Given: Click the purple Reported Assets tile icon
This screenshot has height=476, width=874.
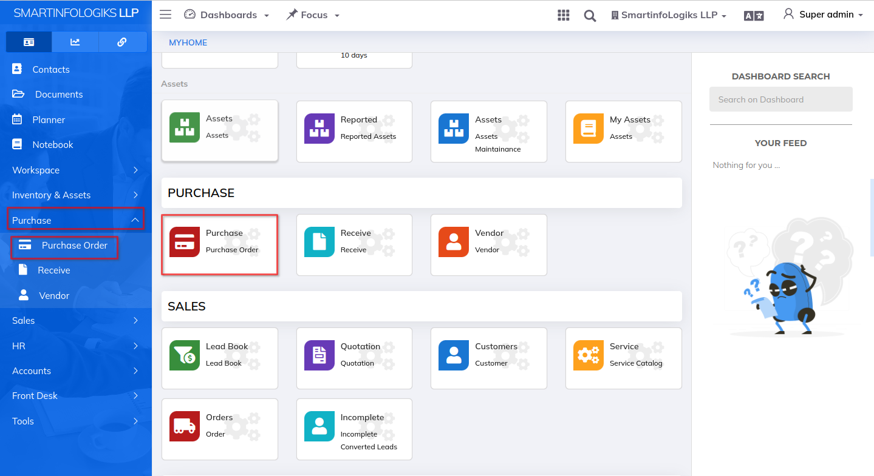Looking at the screenshot, I should pos(319,129).
